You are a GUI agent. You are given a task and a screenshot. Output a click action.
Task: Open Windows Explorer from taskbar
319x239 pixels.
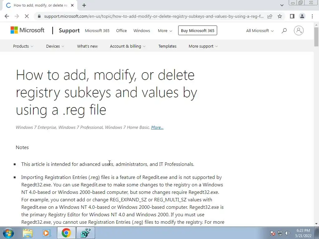(x=28, y=233)
